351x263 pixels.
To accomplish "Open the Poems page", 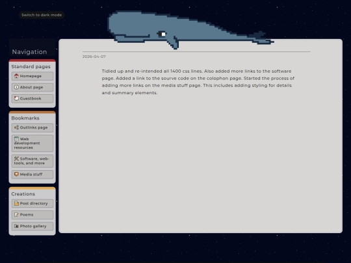I will point(32,215).
